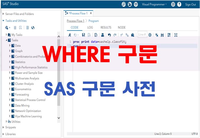This screenshot has width=200, height=138.
Task: Open the folder icon in top header
Action: click(x=130, y=4)
